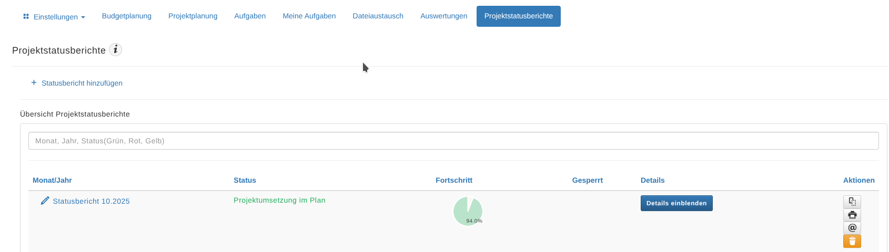The height and width of the screenshot is (252, 889).
Task: Click the pencil edit icon for Statusbericht 10.2025
Action: pyautogui.click(x=45, y=201)
